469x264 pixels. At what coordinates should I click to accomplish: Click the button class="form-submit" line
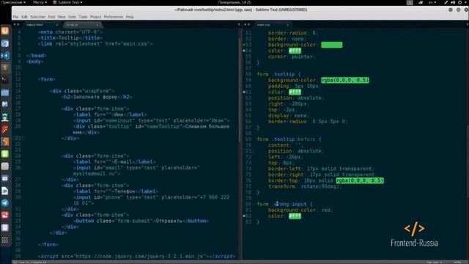tap(141, 221)
